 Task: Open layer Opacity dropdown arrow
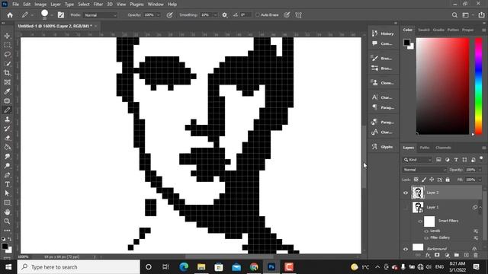coord(480,170)
